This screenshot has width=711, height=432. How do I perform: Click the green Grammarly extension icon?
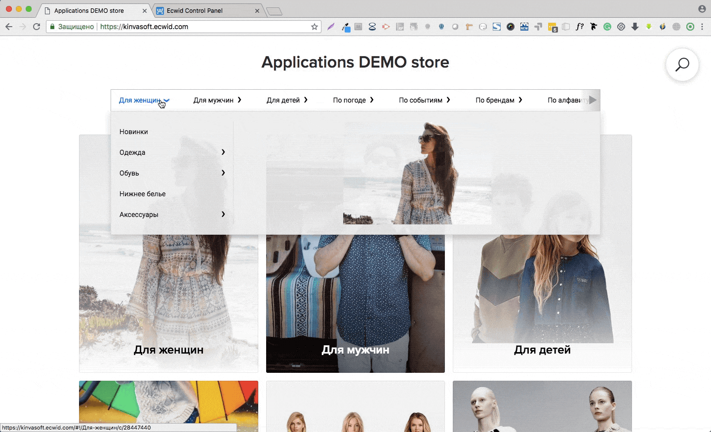tap(607, 27)
